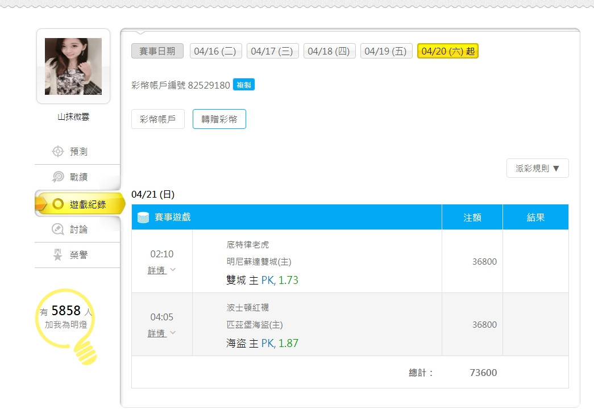
Task: Click the username 山抹微雲
Action: point(73,116)
